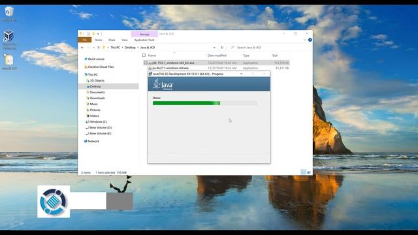Open the Recycle Bin desktop icon
Viewport: 418px width, 235px height.
(x=9, y=12)
